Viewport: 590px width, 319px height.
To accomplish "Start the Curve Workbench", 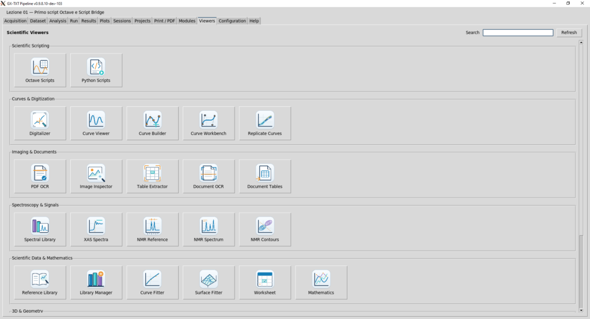I will point(209,124).
